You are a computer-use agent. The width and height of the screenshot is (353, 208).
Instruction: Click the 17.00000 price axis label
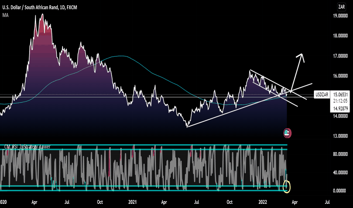341,56
